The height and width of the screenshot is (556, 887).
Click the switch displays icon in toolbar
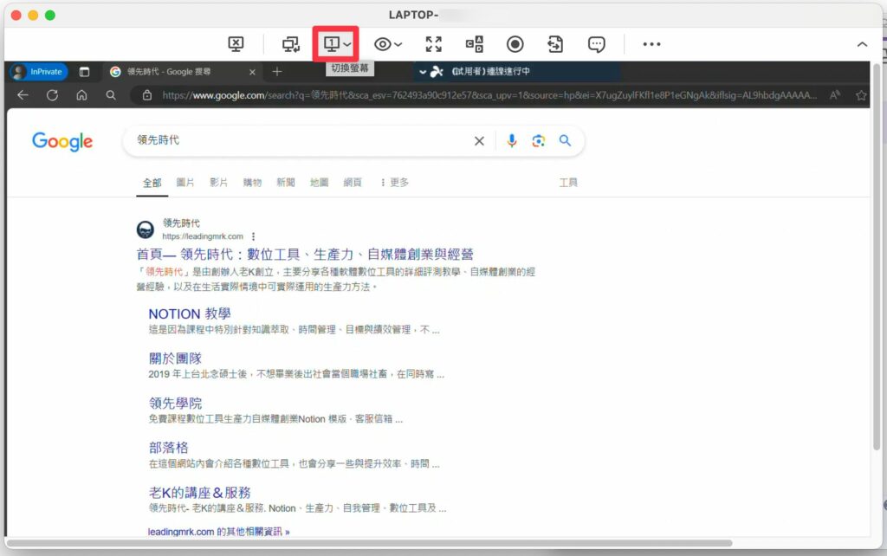click(291, 44)
